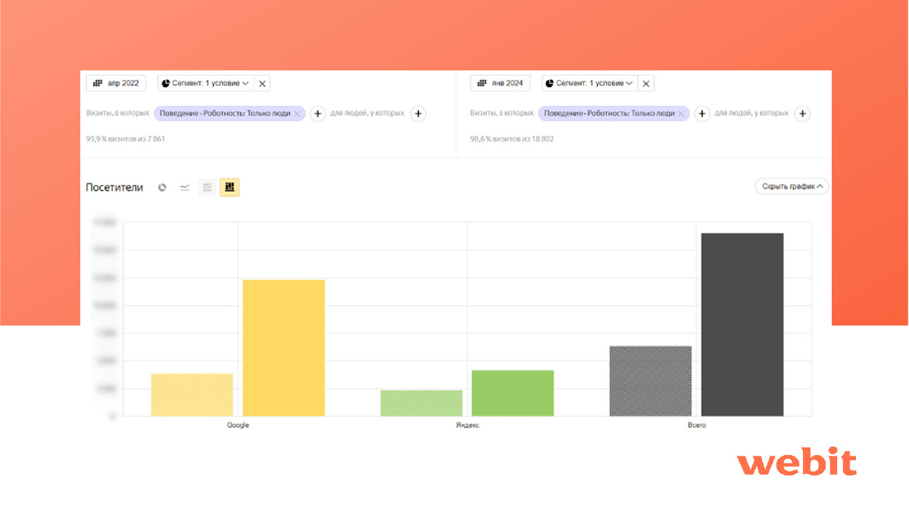Clear the left segment with X icon
The image size is (909, 511).
(262, 83)
